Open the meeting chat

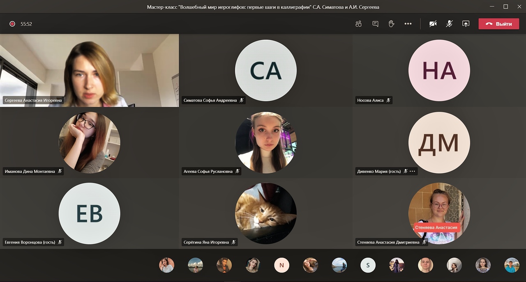click(375, 24)
